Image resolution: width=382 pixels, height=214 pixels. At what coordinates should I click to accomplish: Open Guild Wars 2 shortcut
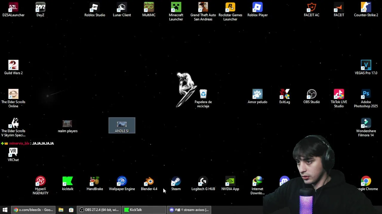pyautogui.click(x=13, y=67)
